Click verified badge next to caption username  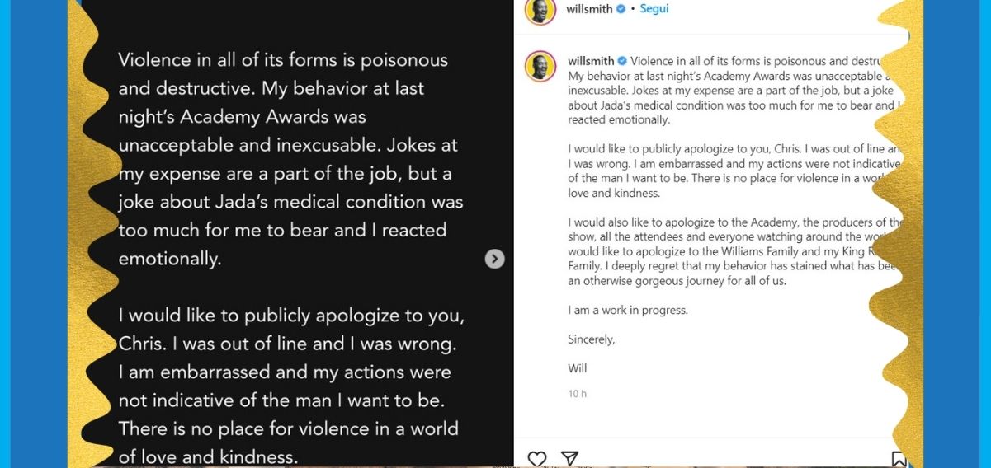[622, 61]
